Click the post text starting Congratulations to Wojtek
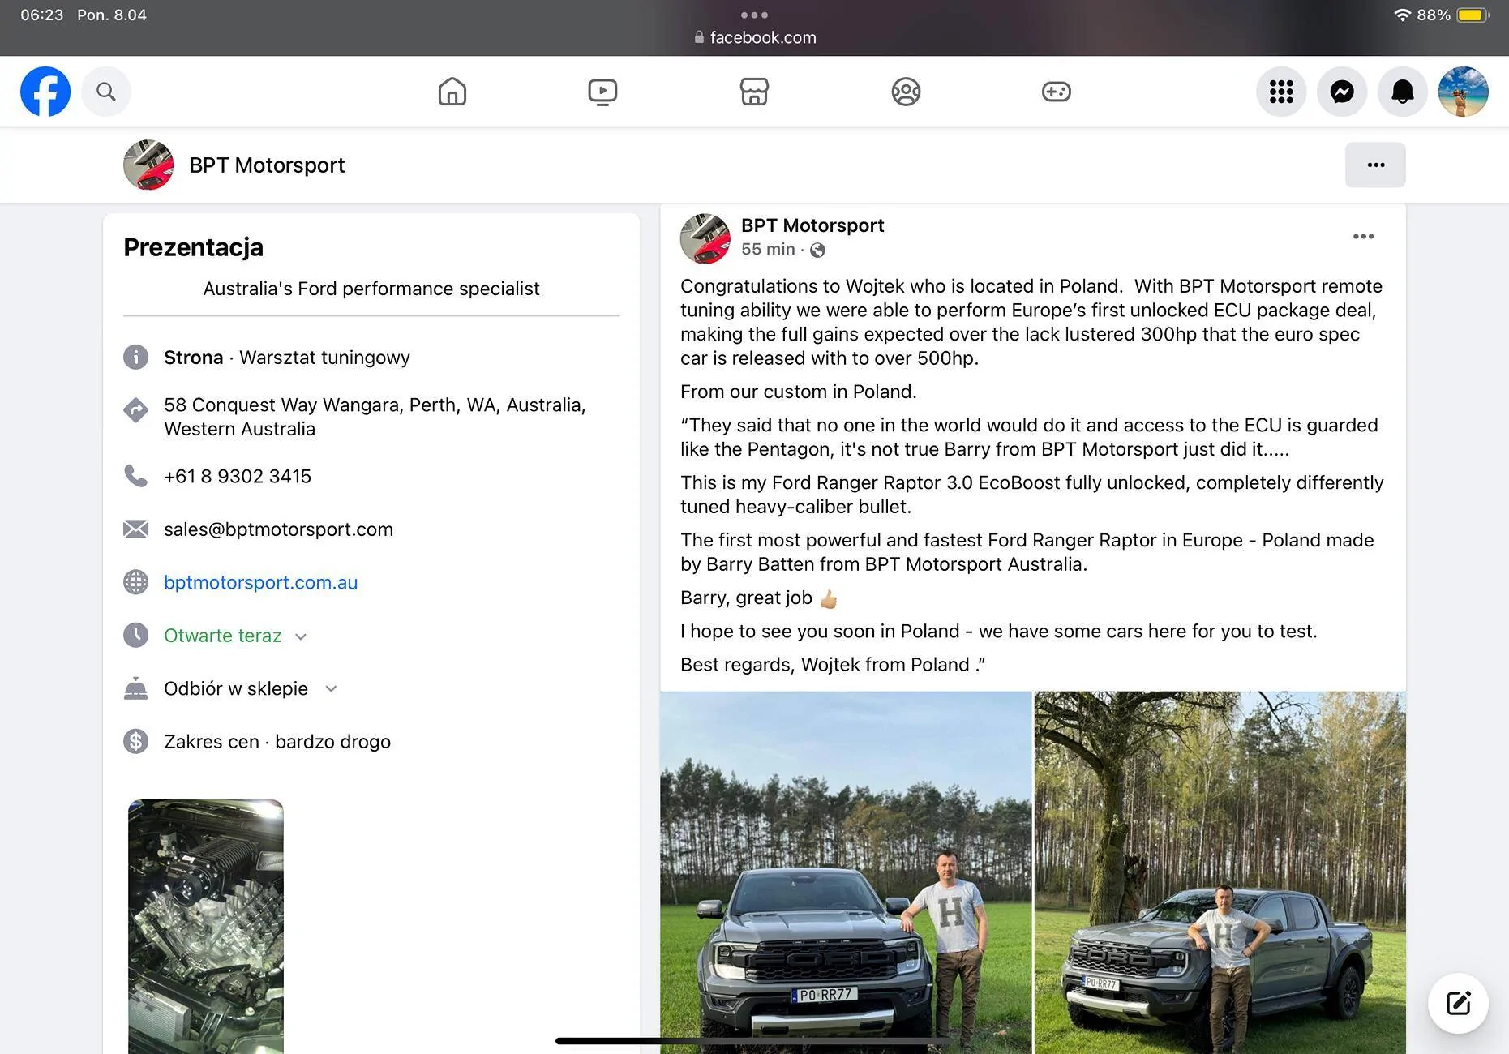This screenshot has width=1509, height=1054. [1031, 322]
